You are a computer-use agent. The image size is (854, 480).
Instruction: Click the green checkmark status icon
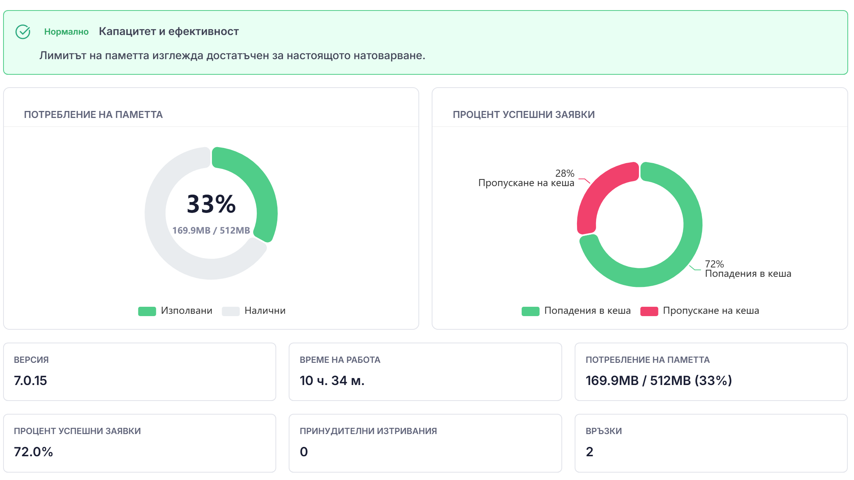(x=23, y=32)
